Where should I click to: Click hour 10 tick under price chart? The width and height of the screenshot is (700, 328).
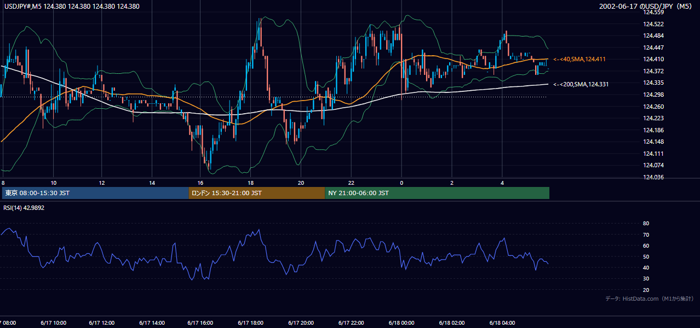click(53, 183)
